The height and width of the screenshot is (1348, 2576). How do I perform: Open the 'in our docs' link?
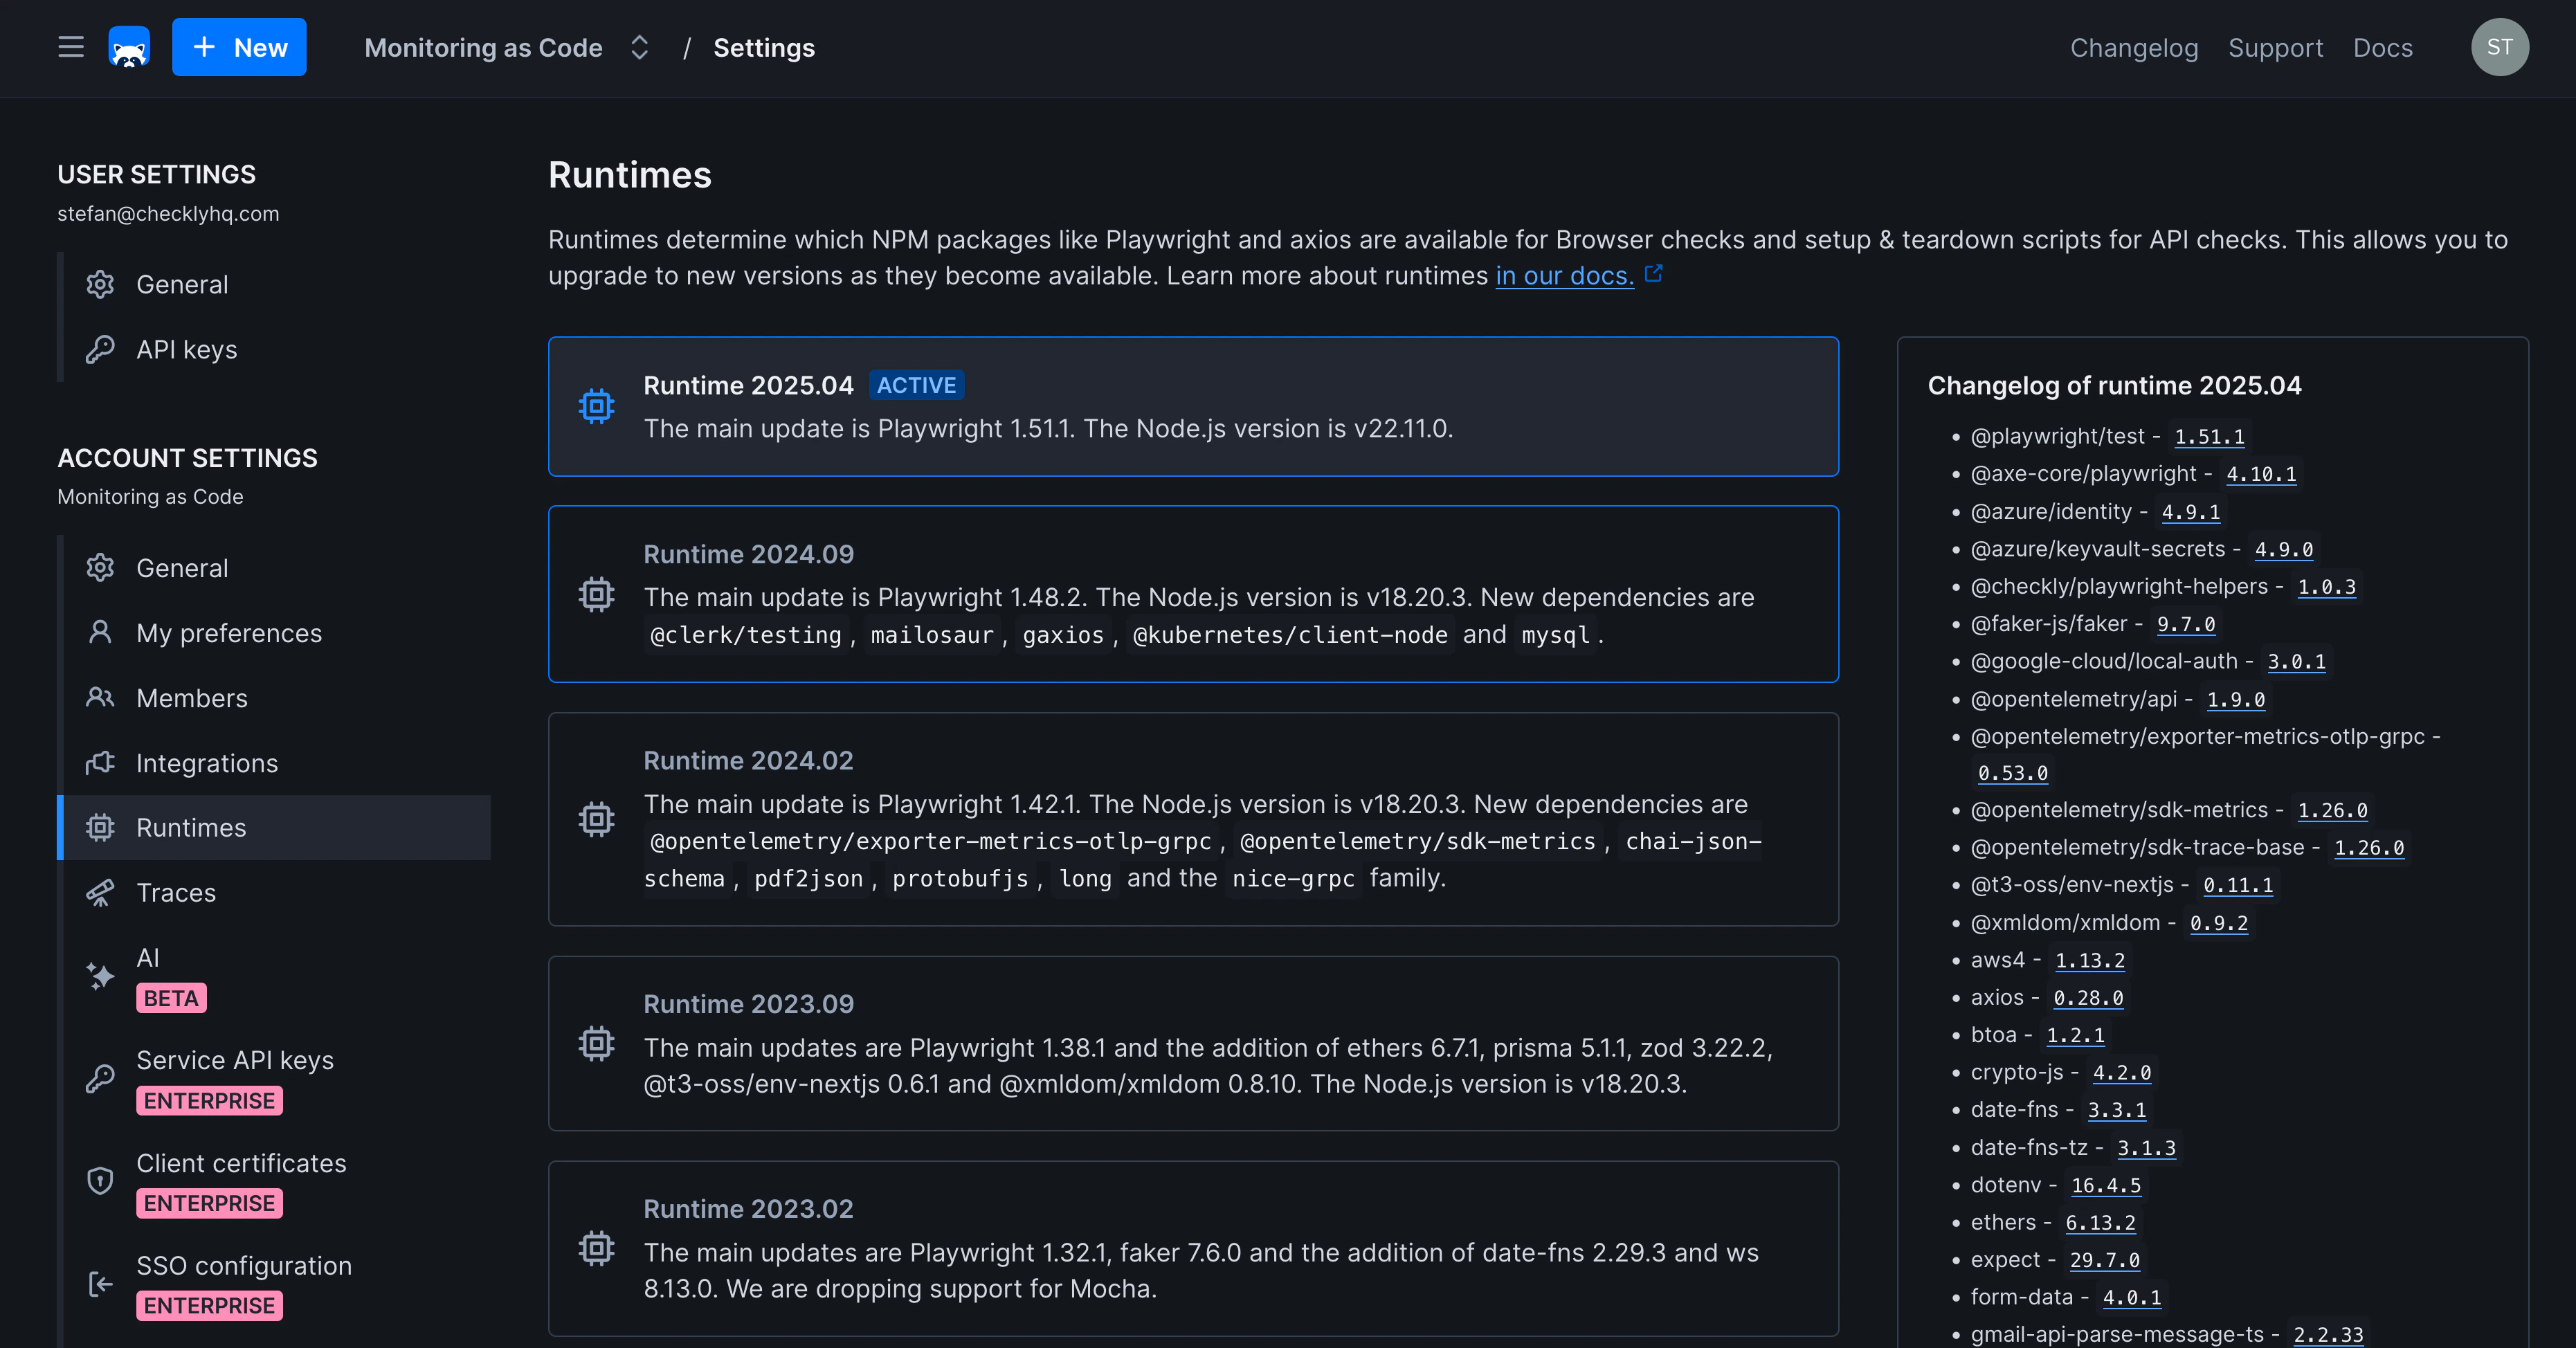[1564, 276]
